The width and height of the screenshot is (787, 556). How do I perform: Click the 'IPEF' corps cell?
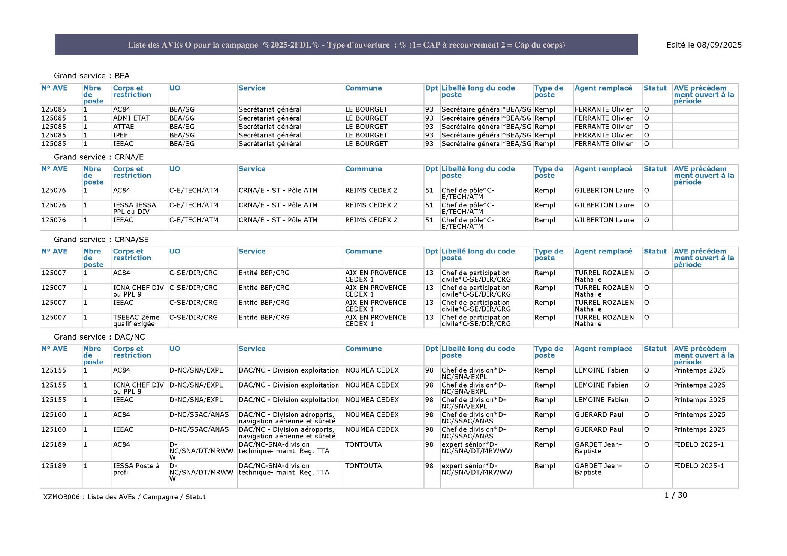tap(120, 135)
